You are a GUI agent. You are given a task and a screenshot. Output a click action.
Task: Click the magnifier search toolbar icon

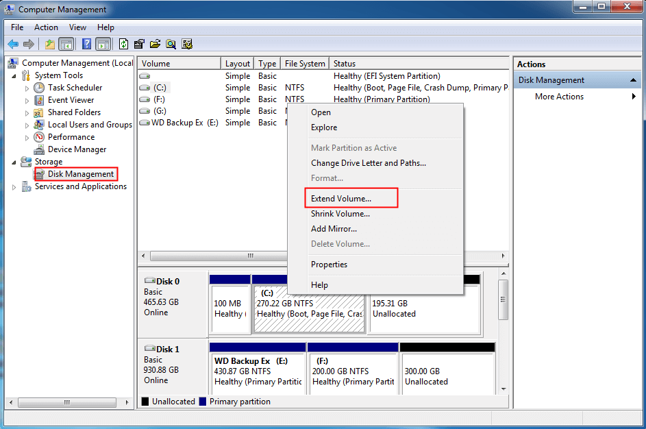pos(171,44)
